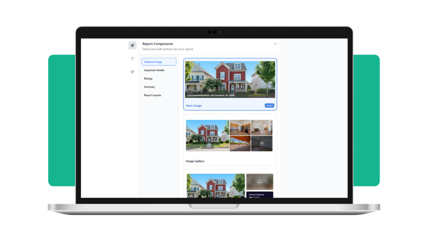Screen dimensions: 428x241
Task: Toggle the Active badge on Hero Image
Action: click(x=269, y=105)
